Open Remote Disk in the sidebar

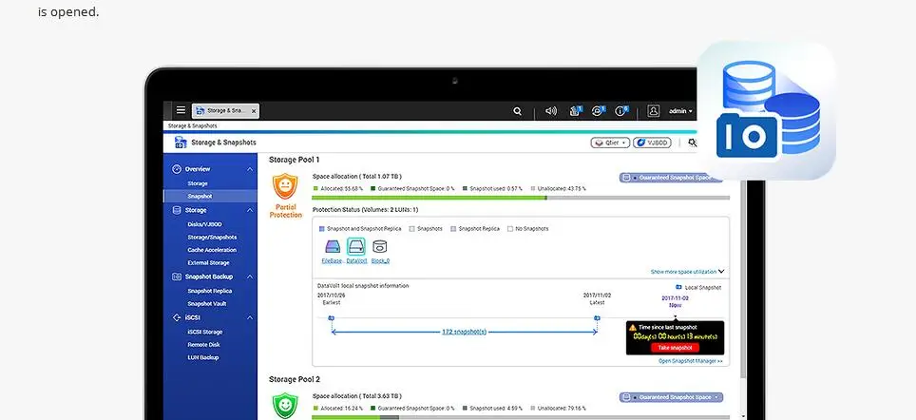(204, 345)
